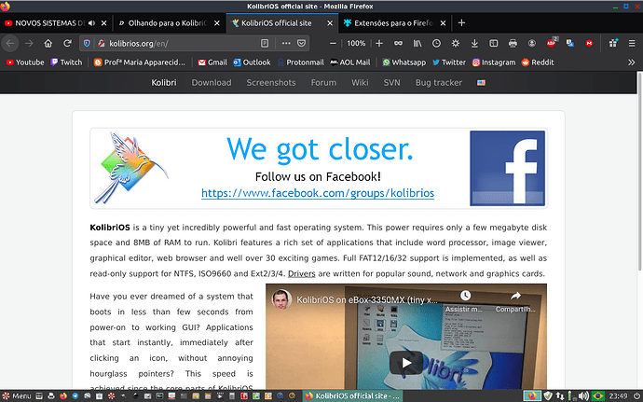Open the Firefox hamburger menu

pos(630,43)
